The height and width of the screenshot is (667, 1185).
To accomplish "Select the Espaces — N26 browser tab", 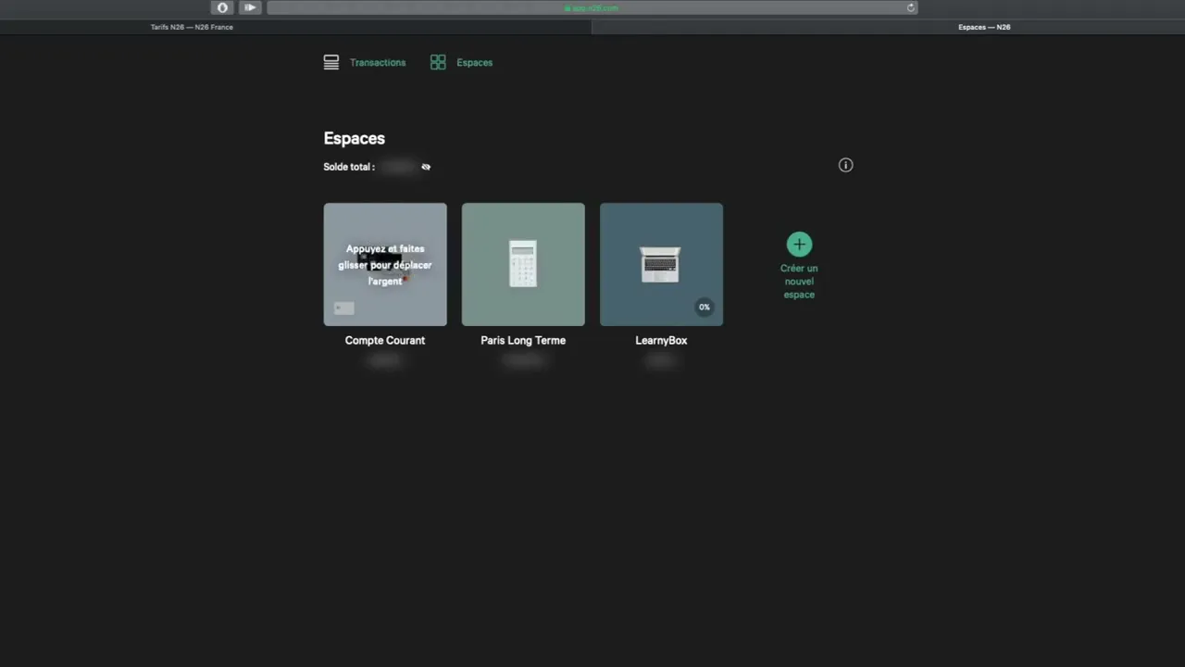I will pos(983,27).
